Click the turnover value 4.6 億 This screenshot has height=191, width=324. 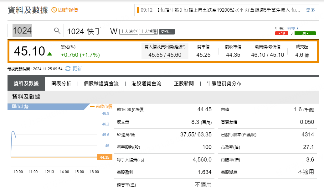[302, 55]
